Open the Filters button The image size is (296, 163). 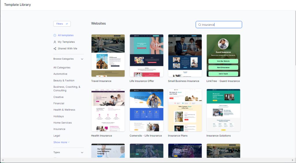(62, 24)
